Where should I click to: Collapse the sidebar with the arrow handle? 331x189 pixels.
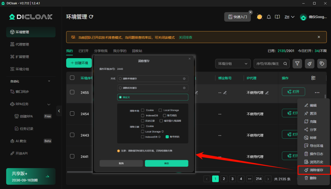coord(59,111)
